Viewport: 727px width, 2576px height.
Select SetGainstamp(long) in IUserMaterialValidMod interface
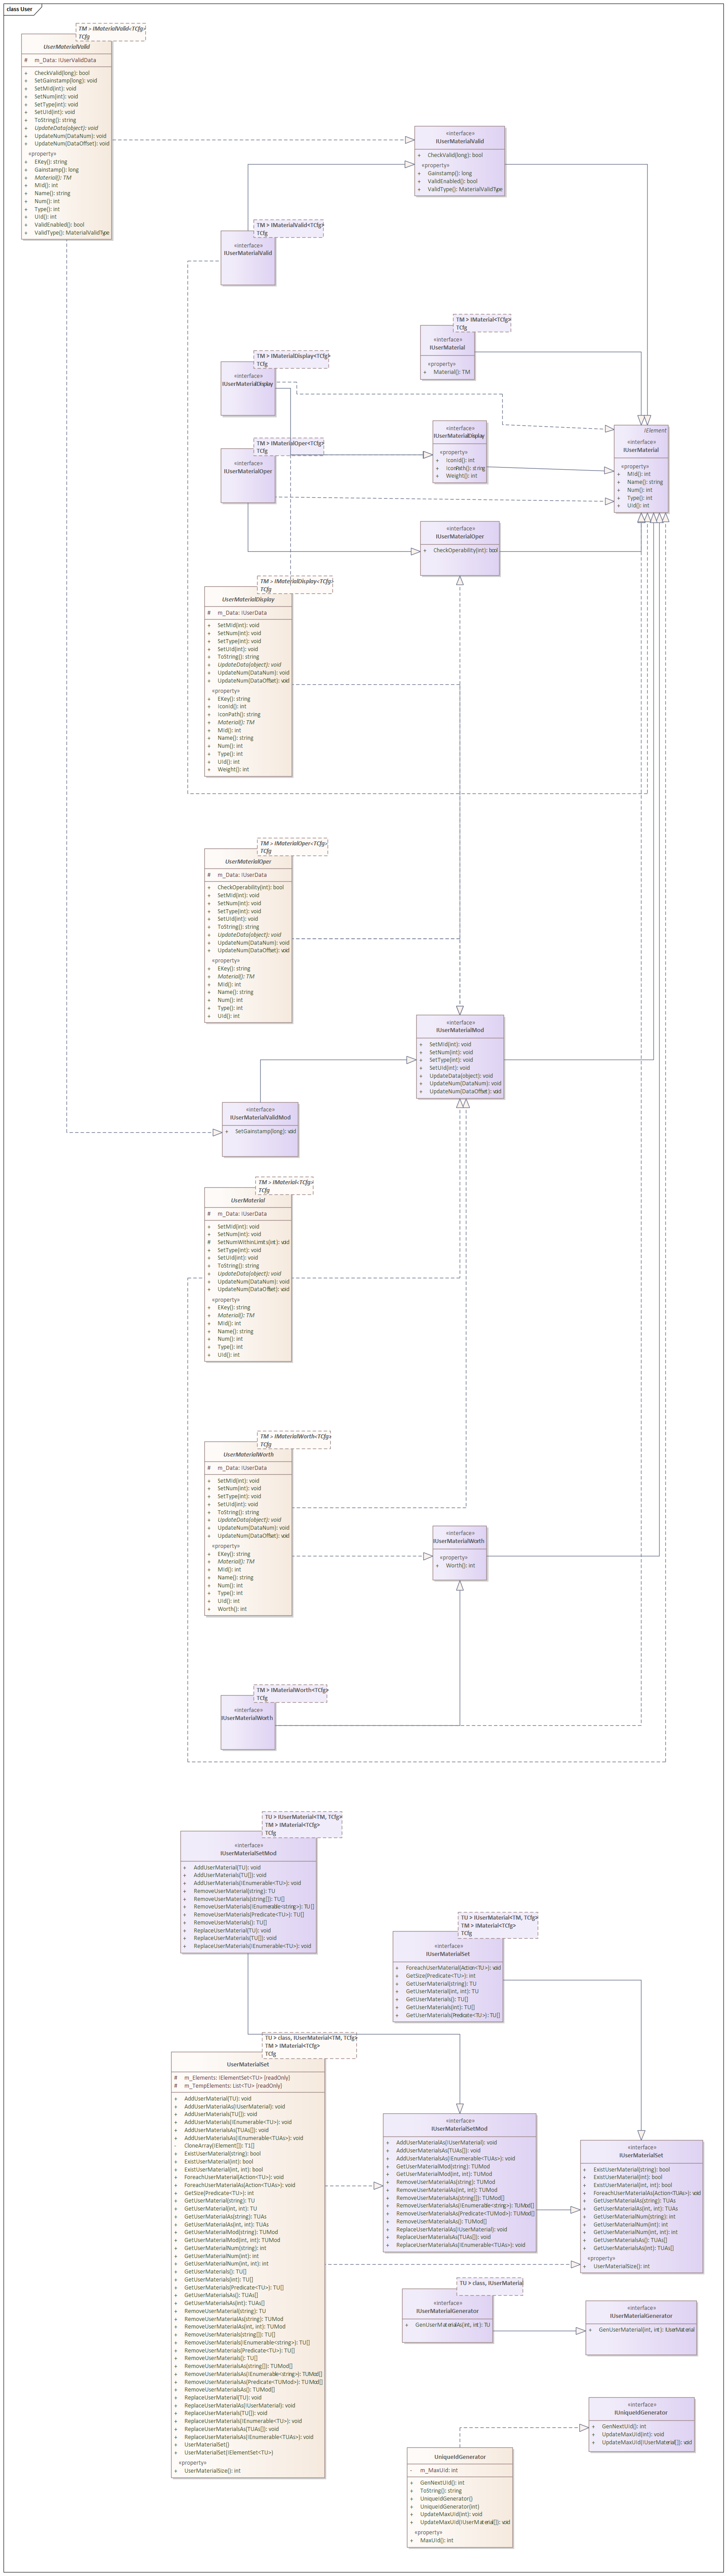coord(265,1131)
